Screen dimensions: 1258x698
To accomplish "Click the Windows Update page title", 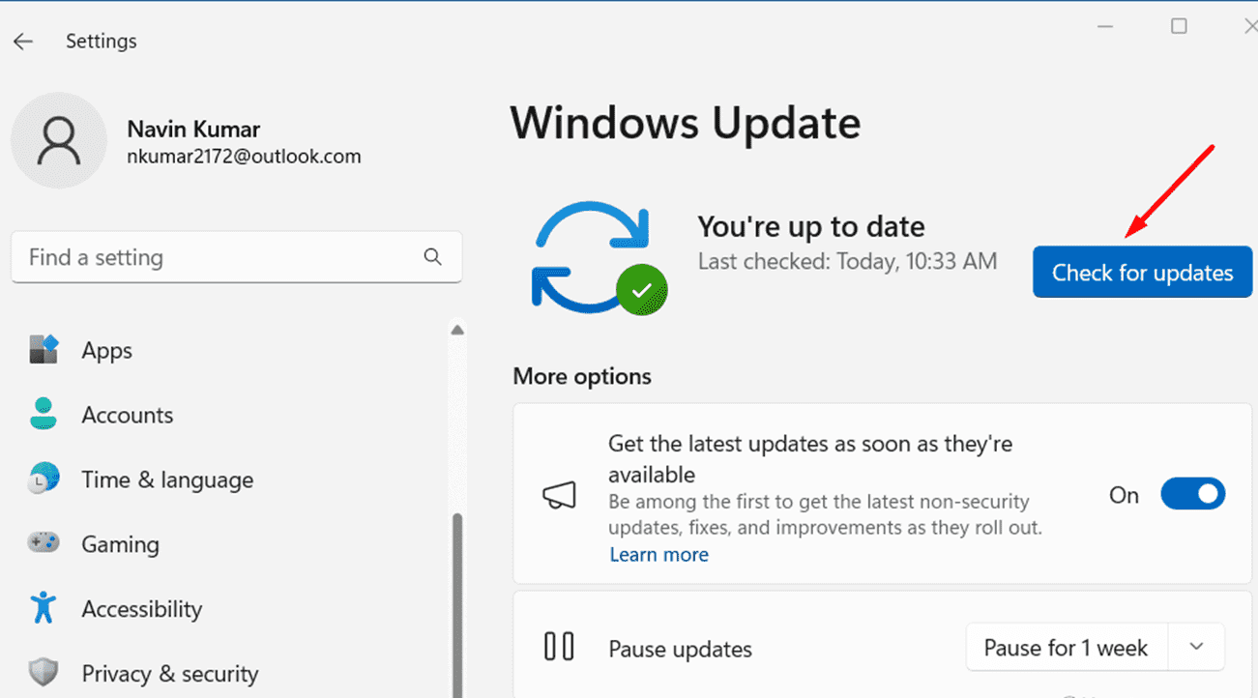I will 686,123.
